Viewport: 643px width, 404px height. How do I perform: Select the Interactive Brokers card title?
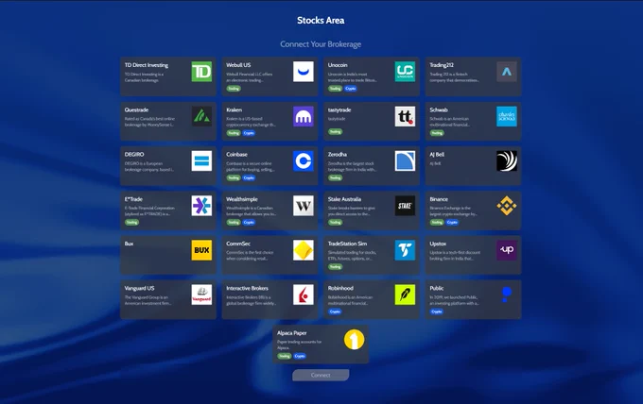pyautogui.click(x=248, y=288)
